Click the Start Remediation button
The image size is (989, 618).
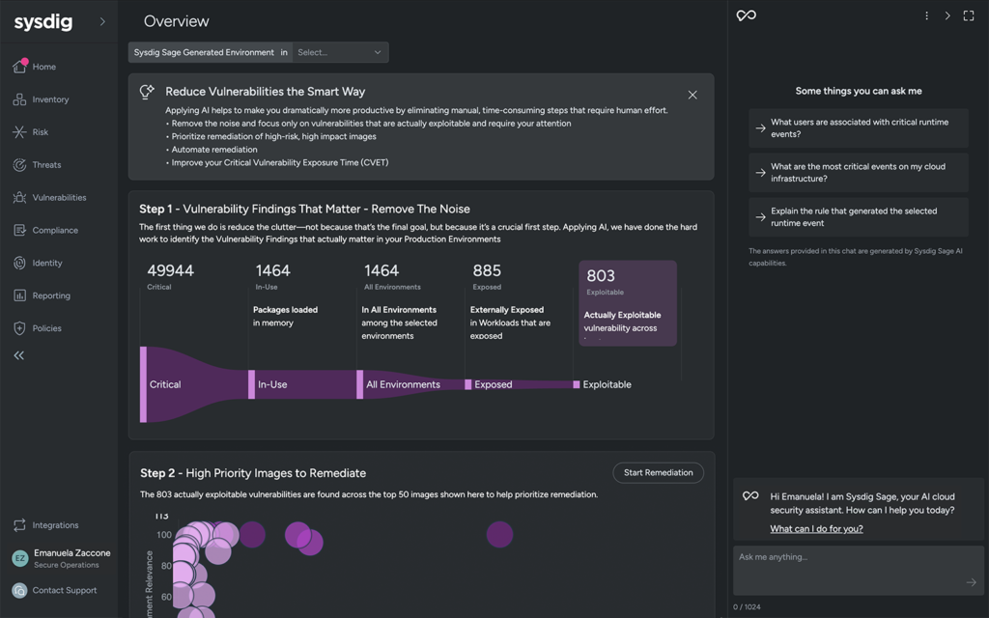pyautogui.click(x=658, y=472)
